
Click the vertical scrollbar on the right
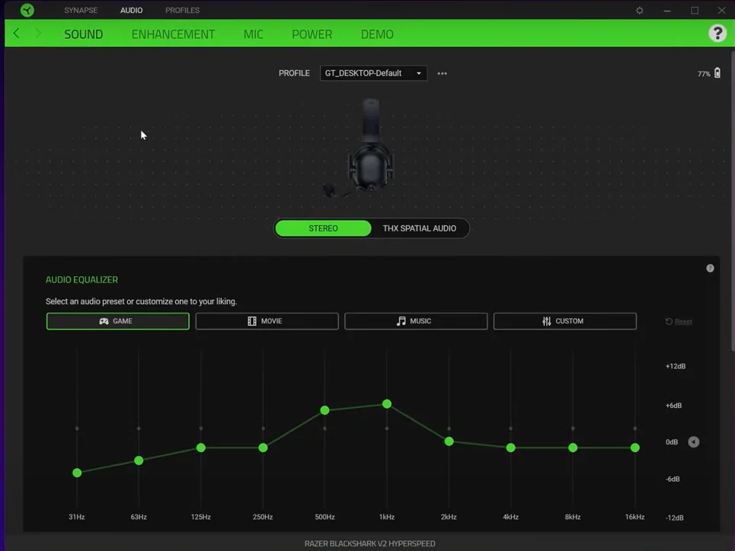[732, 202]
